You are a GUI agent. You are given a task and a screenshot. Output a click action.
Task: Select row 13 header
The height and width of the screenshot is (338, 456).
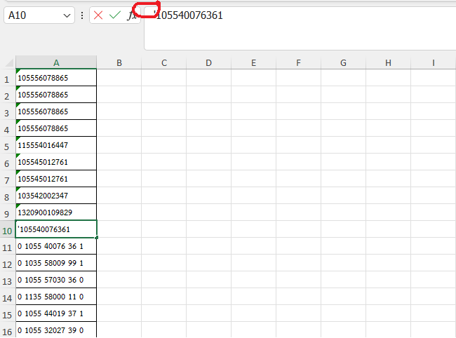tap(7, 281)
